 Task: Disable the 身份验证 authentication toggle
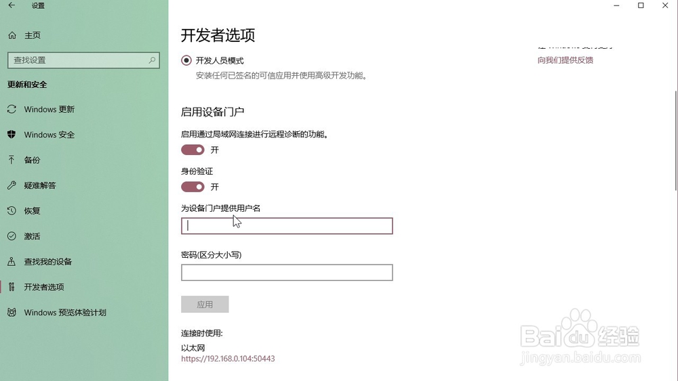click(x=193, y=187)
